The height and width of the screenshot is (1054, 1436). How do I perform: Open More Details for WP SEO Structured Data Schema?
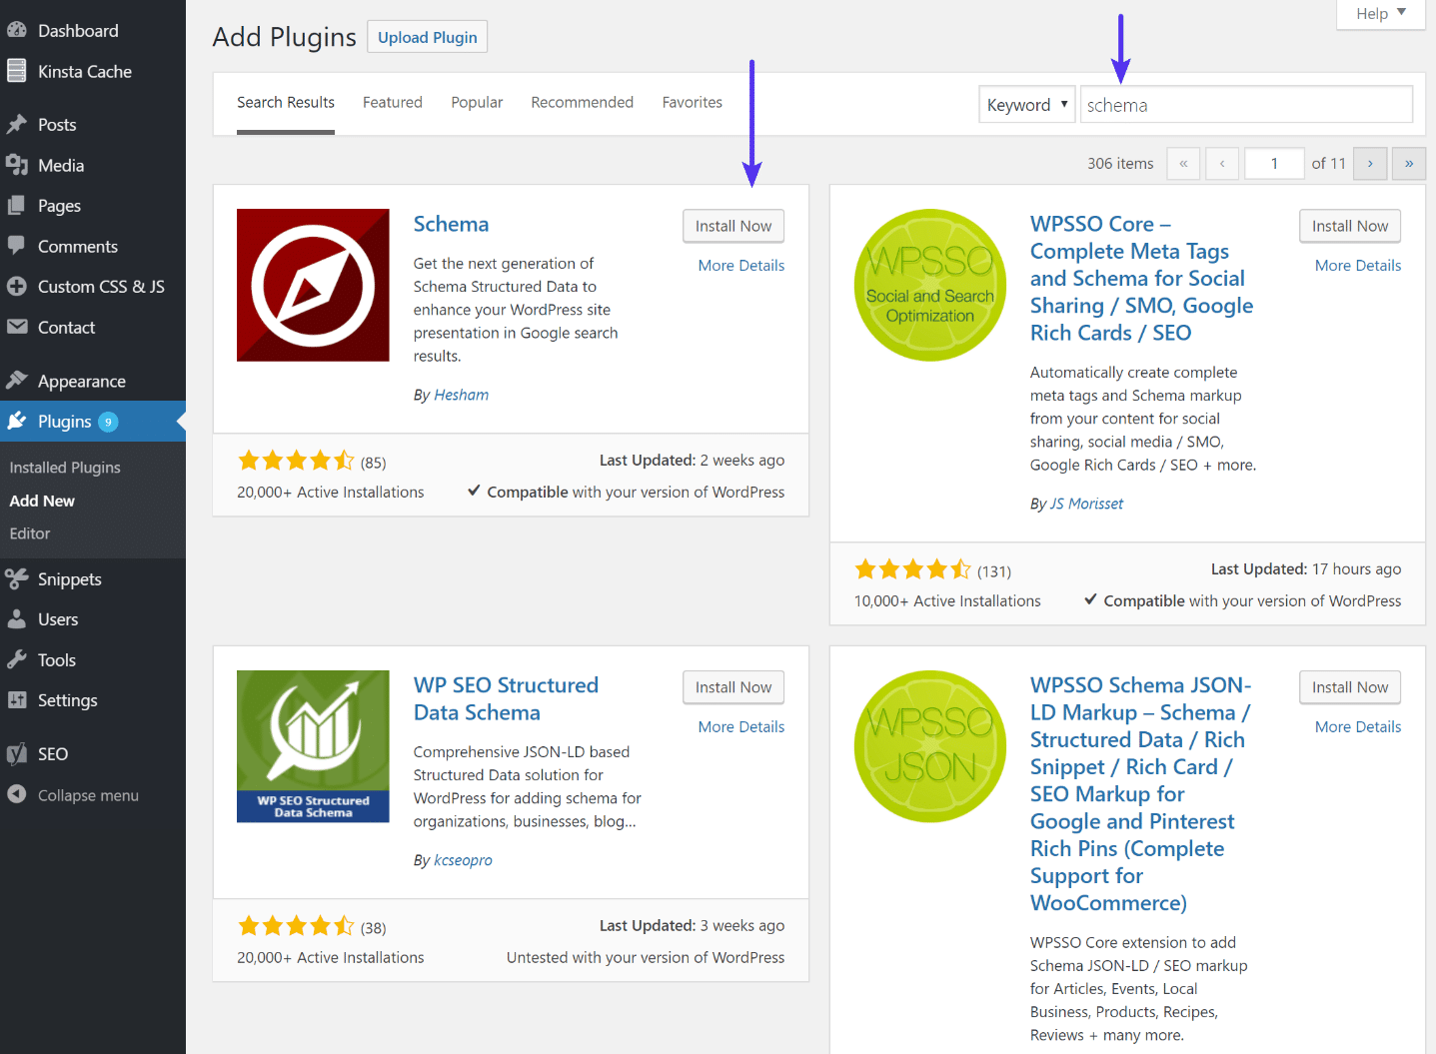[740, 726]
